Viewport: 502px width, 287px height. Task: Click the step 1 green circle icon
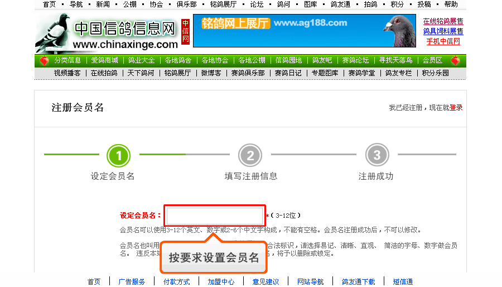click(118, 156)
